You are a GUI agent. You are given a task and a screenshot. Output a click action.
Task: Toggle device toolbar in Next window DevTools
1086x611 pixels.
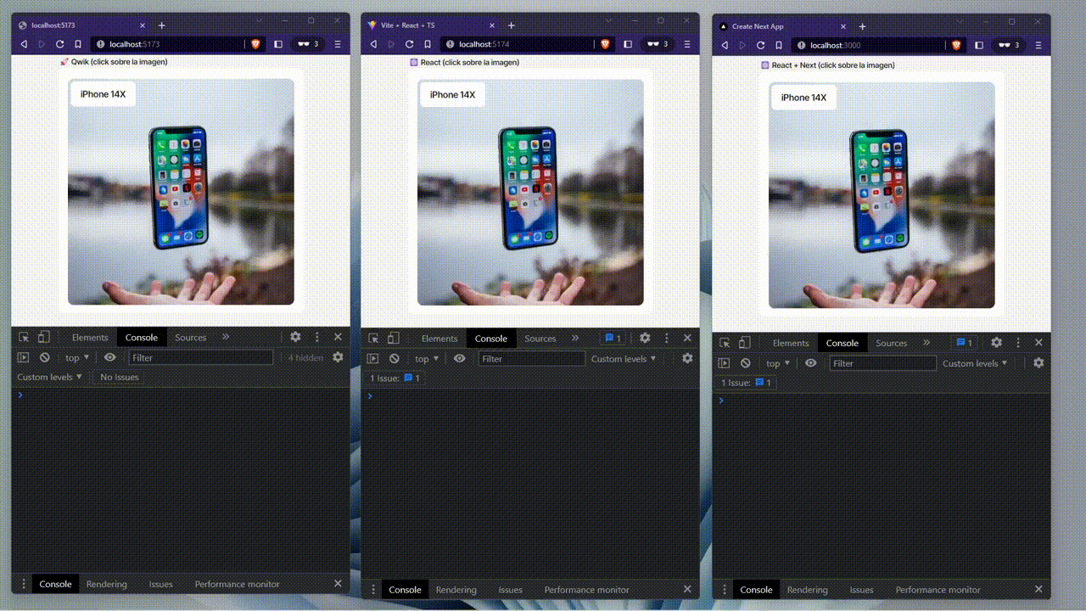pyautogui.click(x=745, y=343)
